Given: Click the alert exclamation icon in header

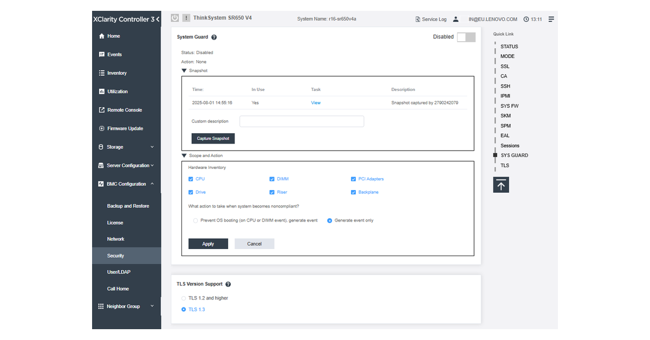Looking at the screenshot, I should pyautogui.click(x=186, y=18).
